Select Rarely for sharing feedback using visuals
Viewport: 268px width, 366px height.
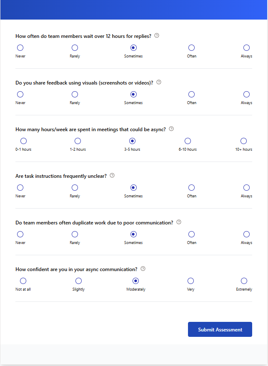point(75,94)
